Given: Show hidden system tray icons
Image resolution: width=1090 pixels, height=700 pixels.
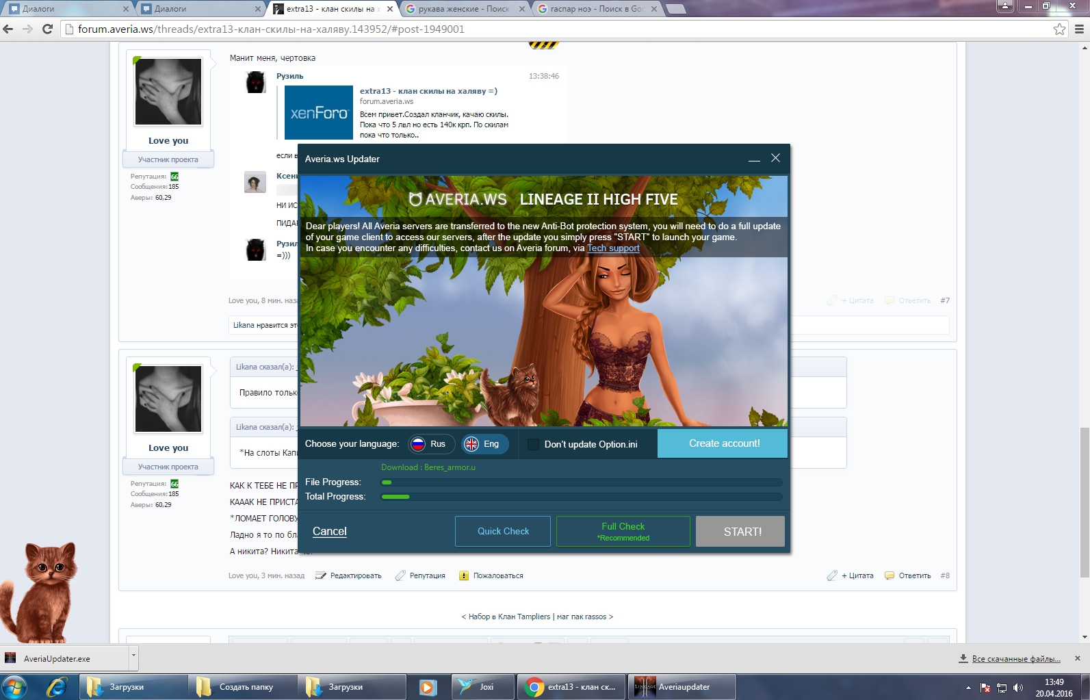Looking at the screenshot, I should point(968,688).
